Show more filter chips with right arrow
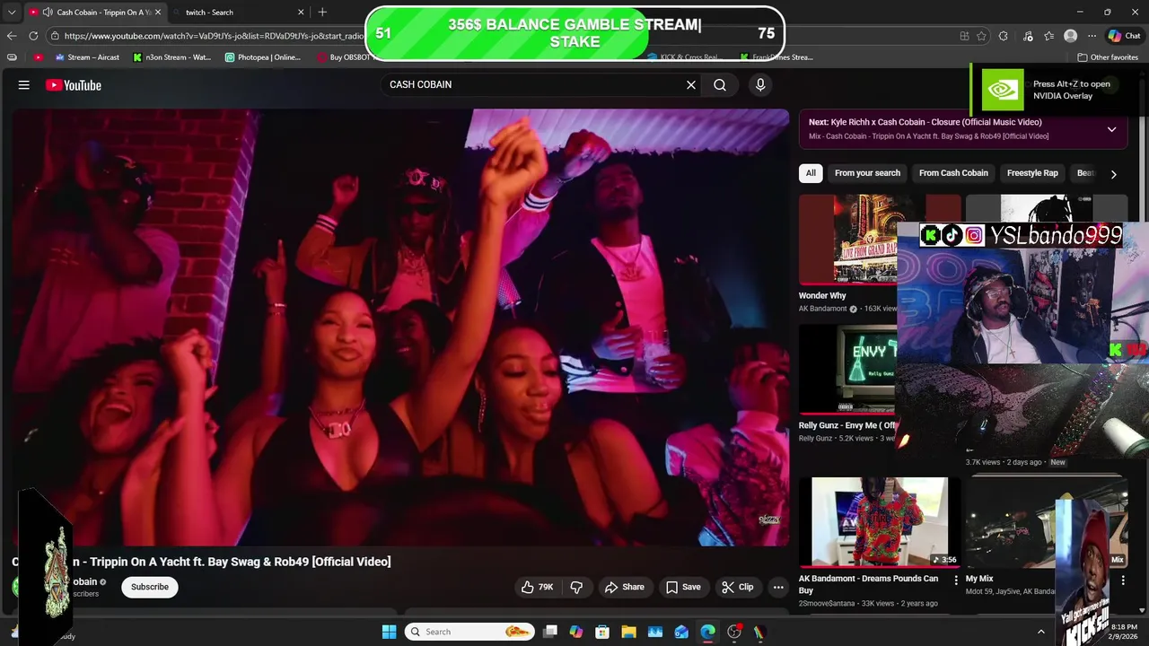 click(1113, 174)
